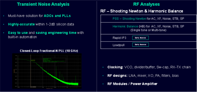Open the Closed-Loop Fractional-N PLL noise plot
The width and height of the screenshot is (197, 92).
tap(47, 71)
